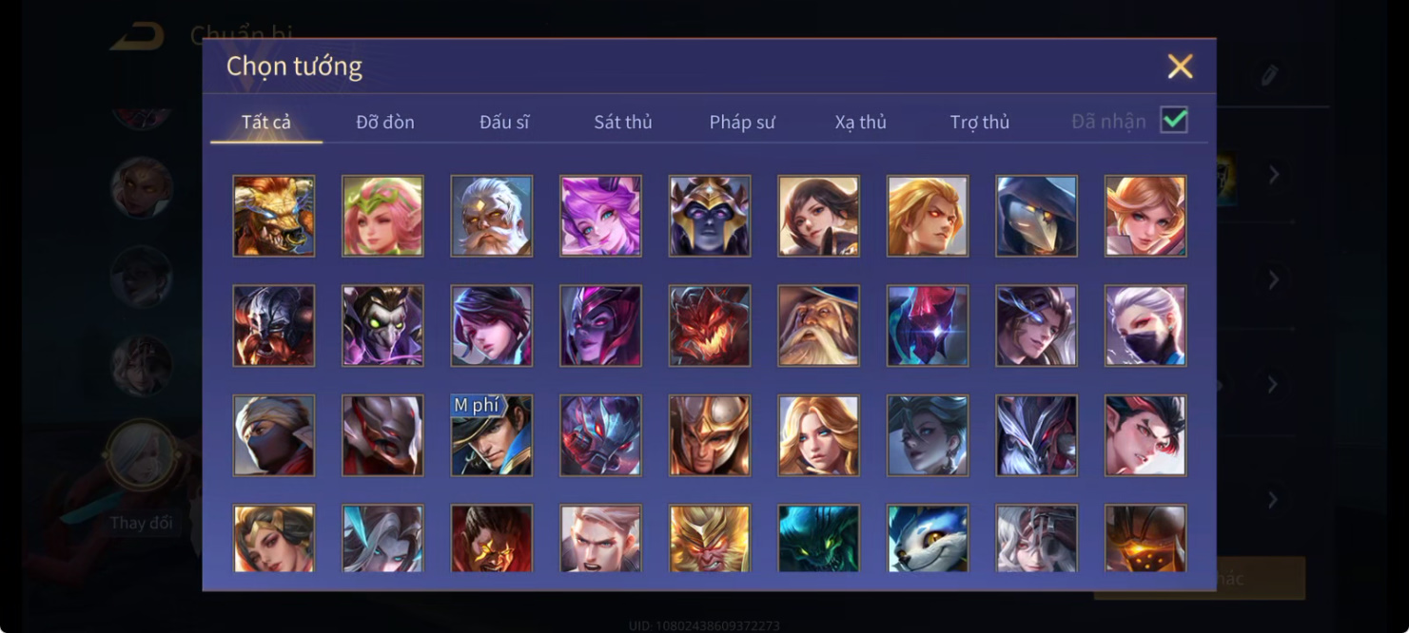The image size is (1409, 633).
Task: Switch to the "Đỡ đòn" tab
Action: pyautogui.click(x=385, y=122)
